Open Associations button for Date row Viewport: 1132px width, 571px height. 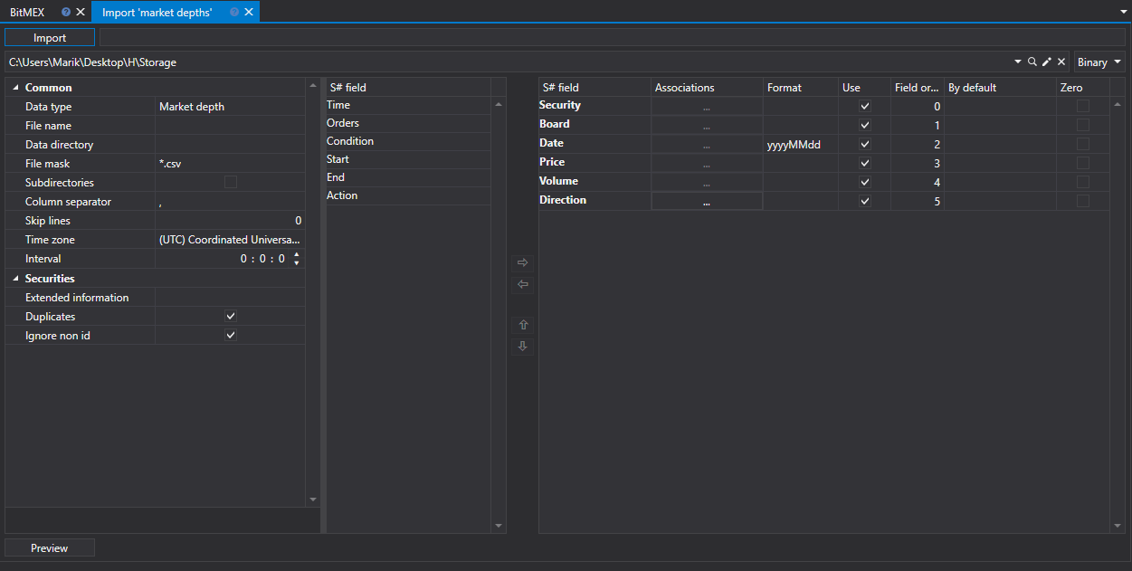coord(707,145)
